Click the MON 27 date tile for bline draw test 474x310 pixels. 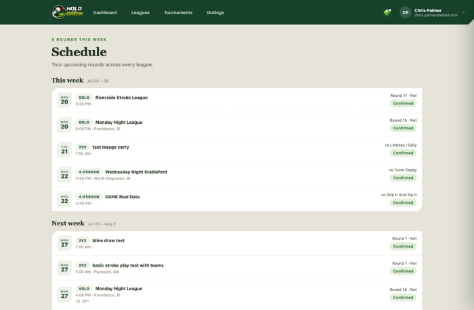(x=64, y=243)
